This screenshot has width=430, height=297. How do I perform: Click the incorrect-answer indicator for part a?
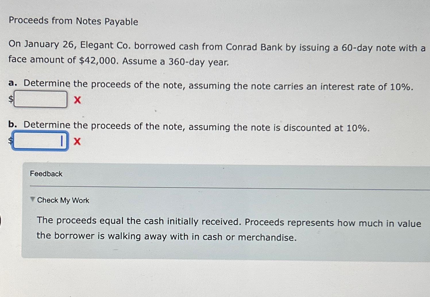click(x=77, y=100)
